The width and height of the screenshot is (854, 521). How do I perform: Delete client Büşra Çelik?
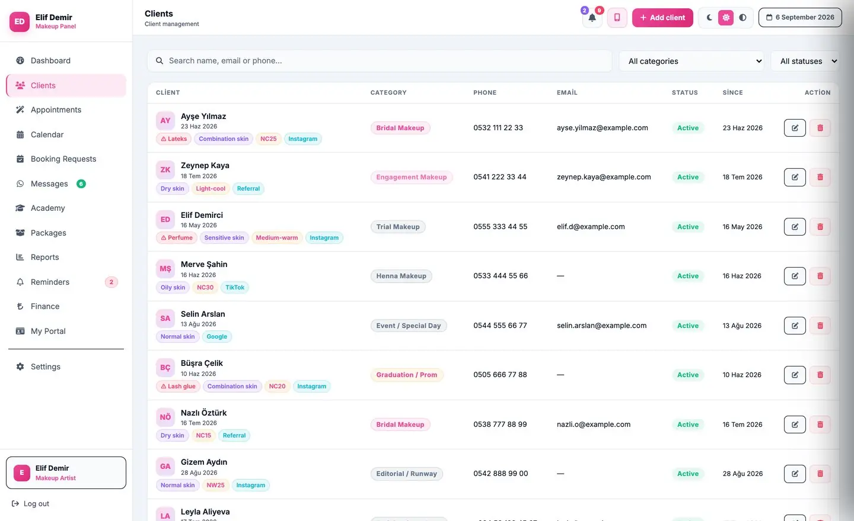coord(820,375)
